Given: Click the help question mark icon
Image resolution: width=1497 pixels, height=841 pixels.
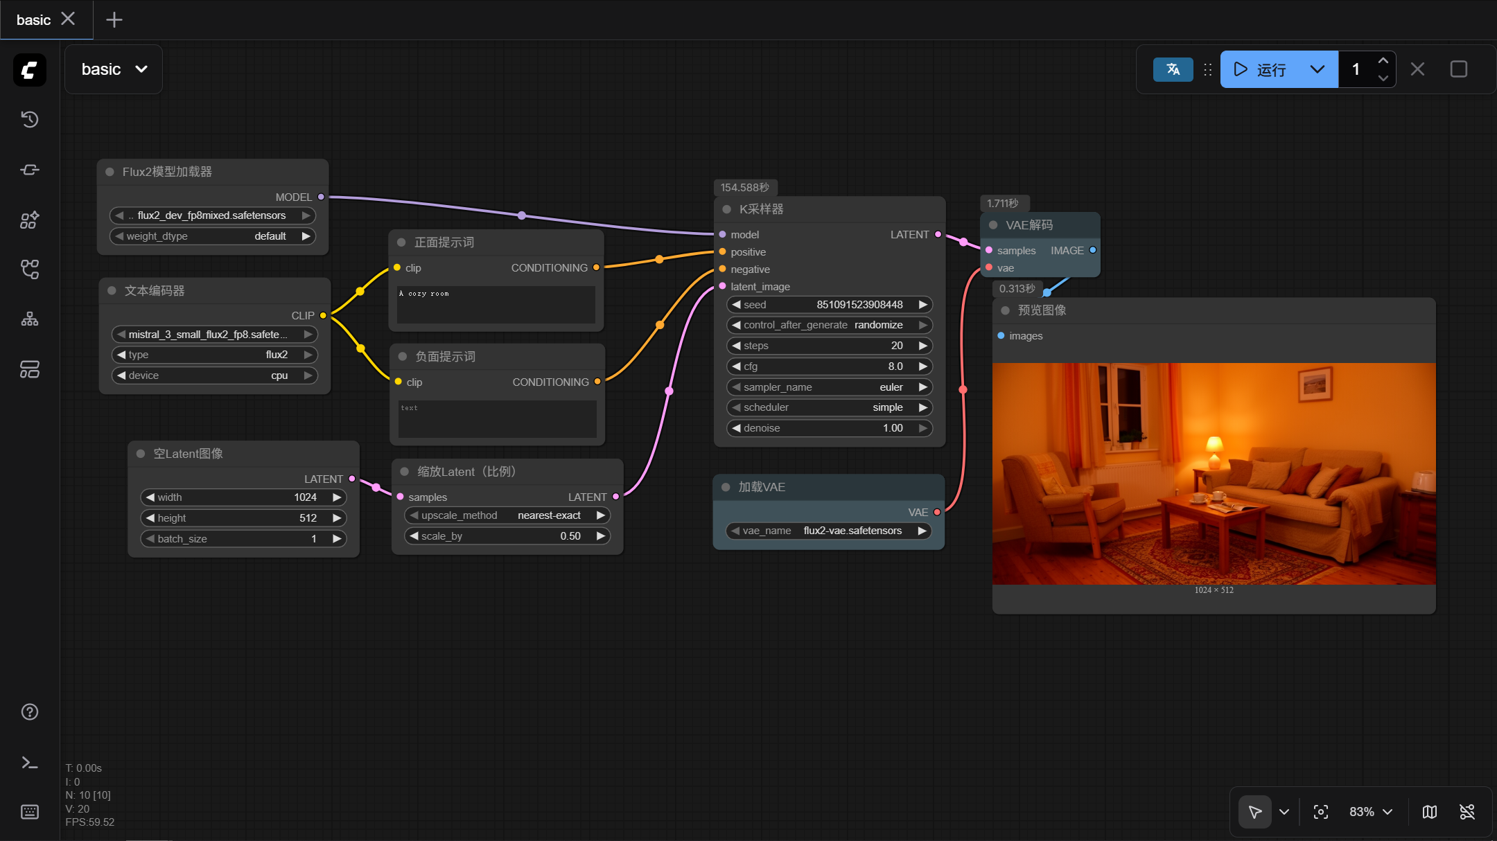Looking at the screenshot, I should (x=29, y=711).
